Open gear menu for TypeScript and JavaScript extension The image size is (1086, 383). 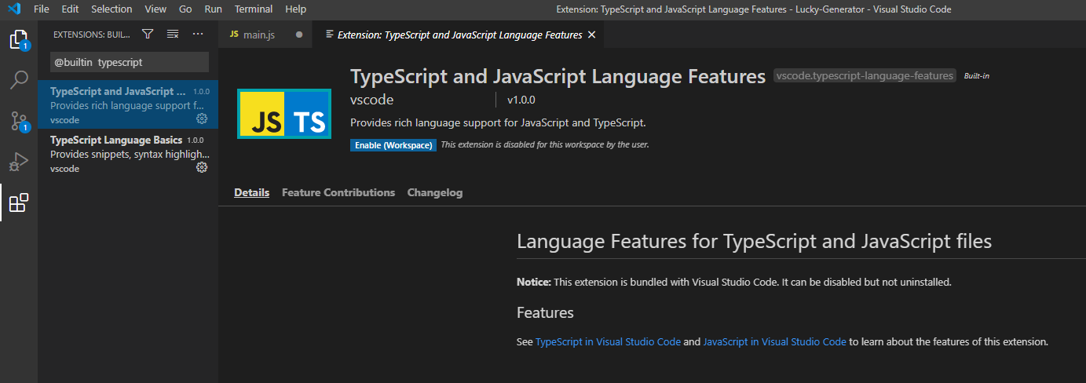click(202, 119)
